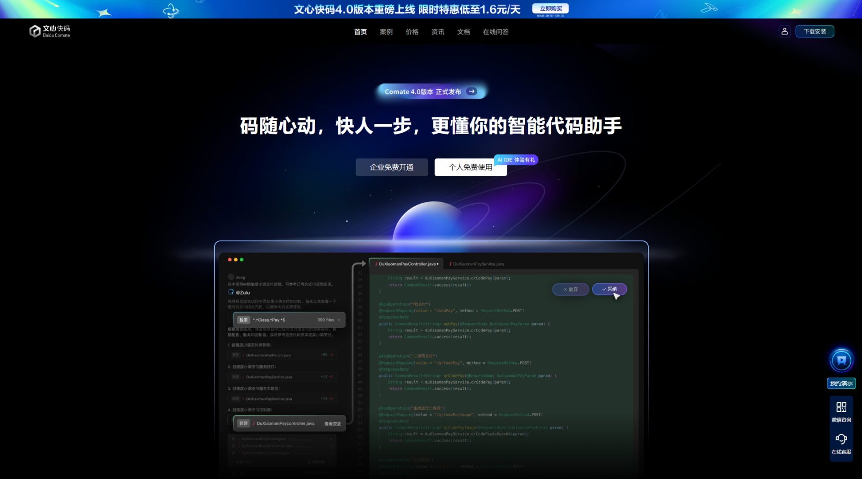Click the circular 预约演示 presentation icon
Viewport: 862px width, 479px height.
point(841,359)
